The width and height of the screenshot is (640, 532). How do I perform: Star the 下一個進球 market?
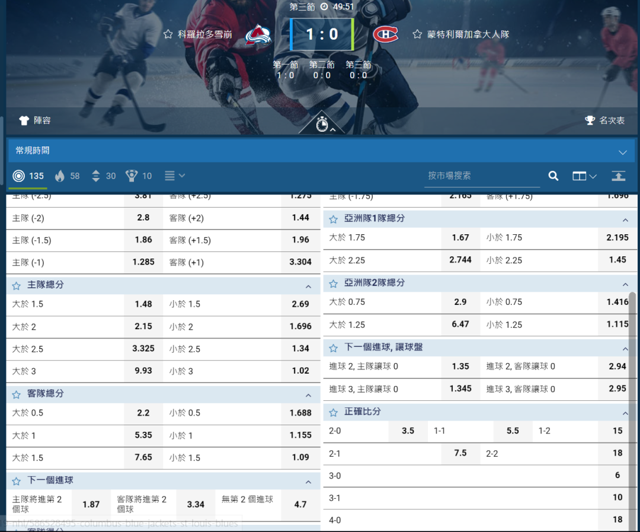pos(17,481)
